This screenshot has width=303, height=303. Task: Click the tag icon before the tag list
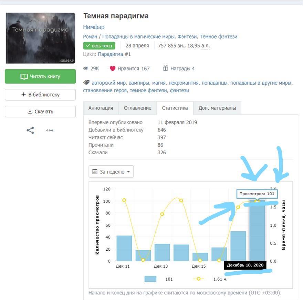click(86, 83)
